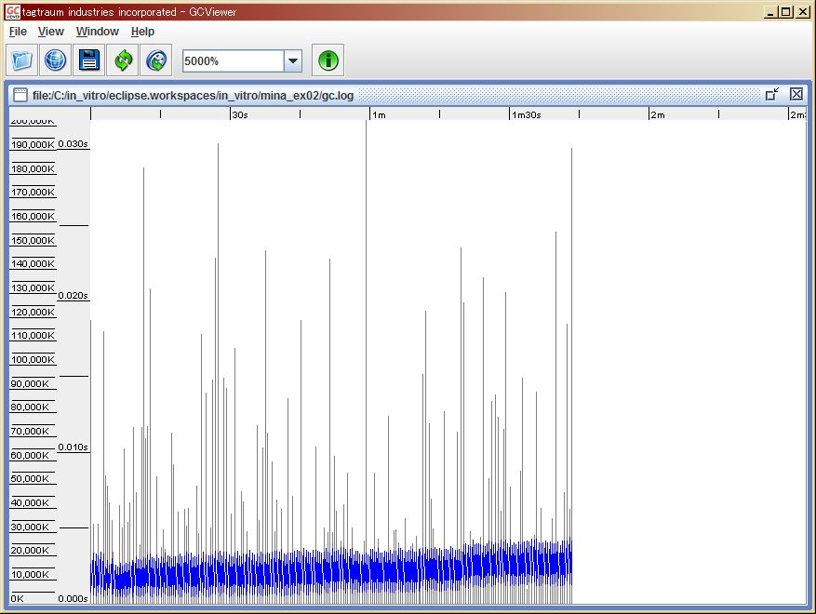This screenshot has height=614, width=816.
Task: Click the gc.log file path title
Action: point(193,95)
